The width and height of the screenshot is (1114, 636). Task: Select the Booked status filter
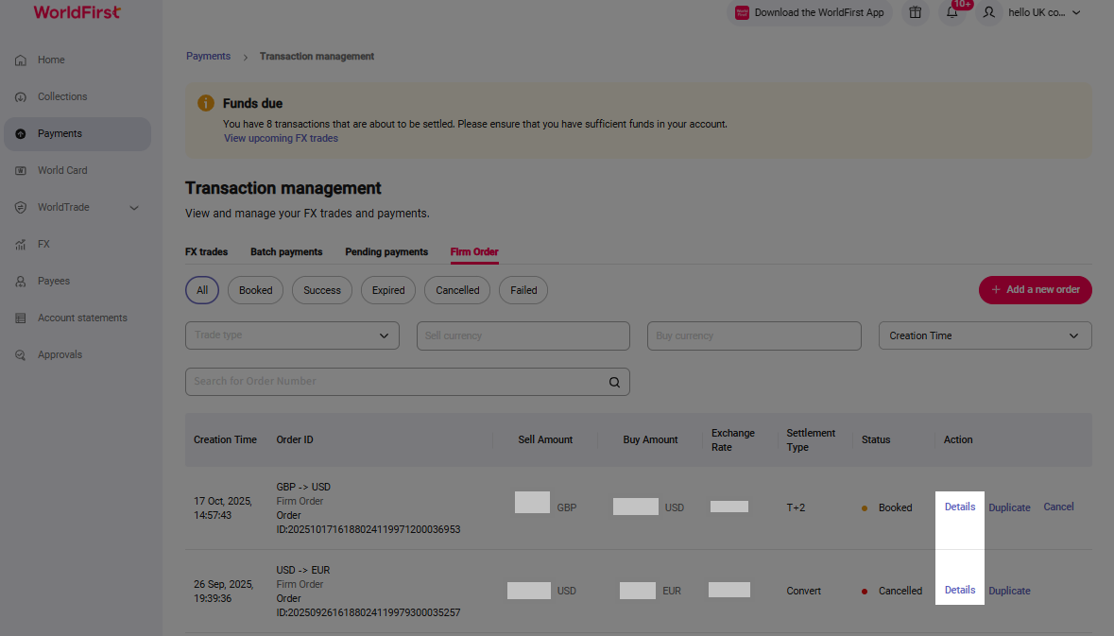pyautogui.click(x=255, y=290)
